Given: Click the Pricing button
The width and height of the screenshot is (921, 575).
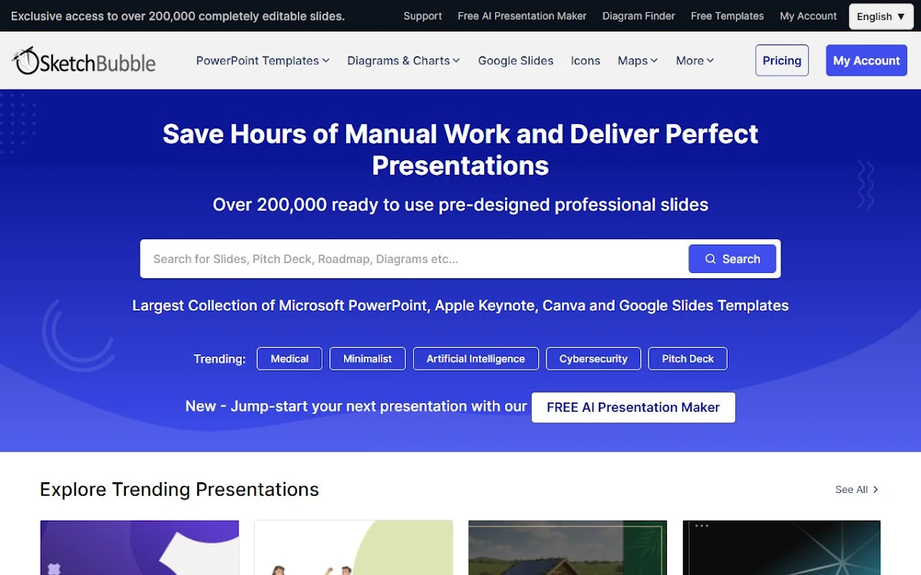Looking at the screenshot, I should 782,61.
